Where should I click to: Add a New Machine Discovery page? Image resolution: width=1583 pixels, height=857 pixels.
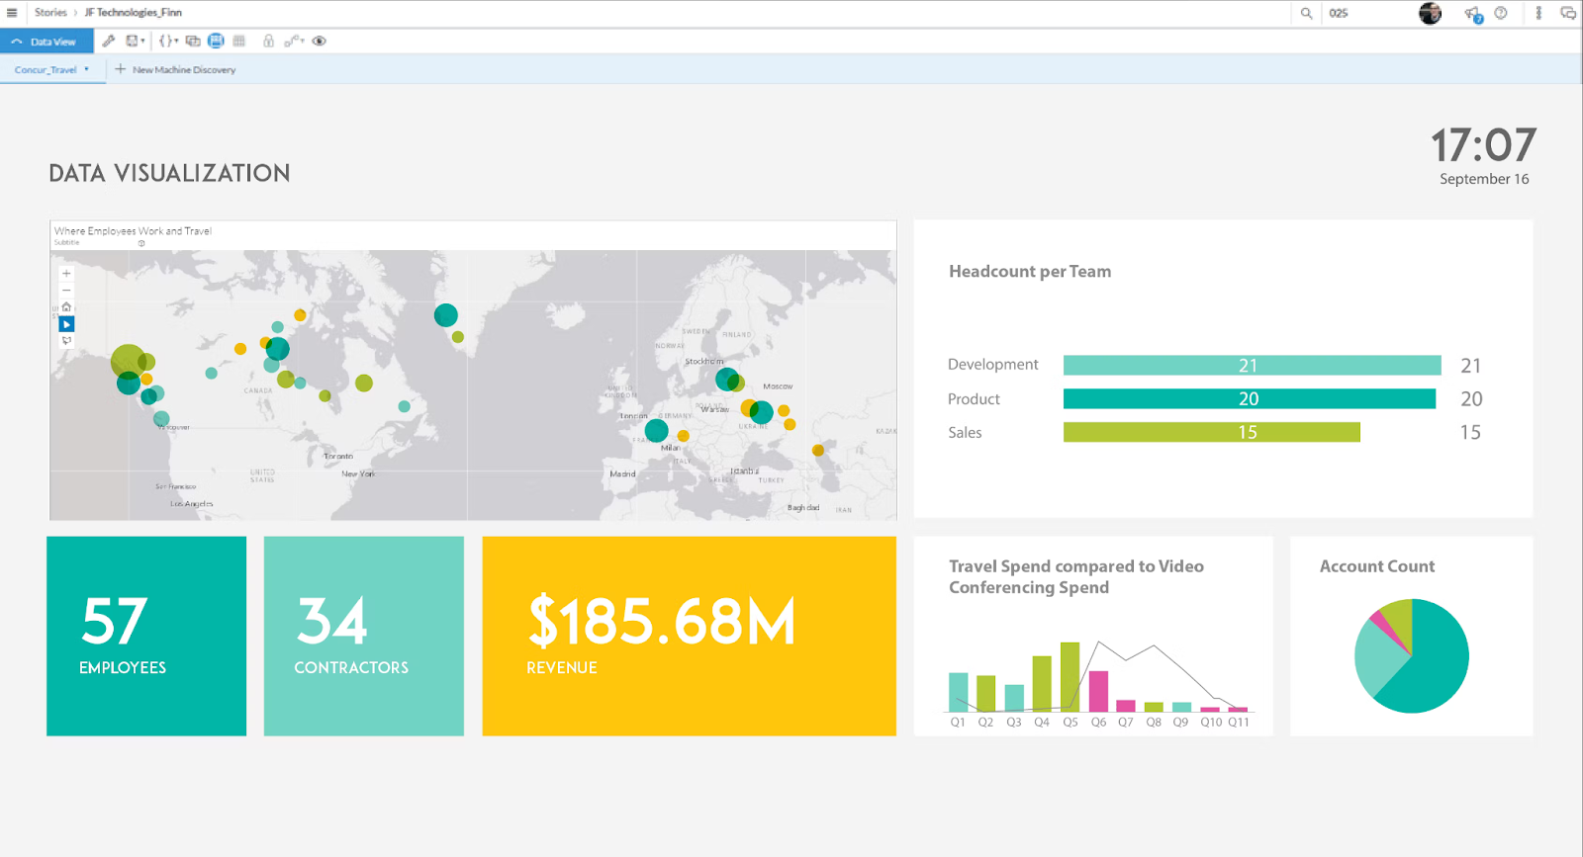[x=175, y=70]
